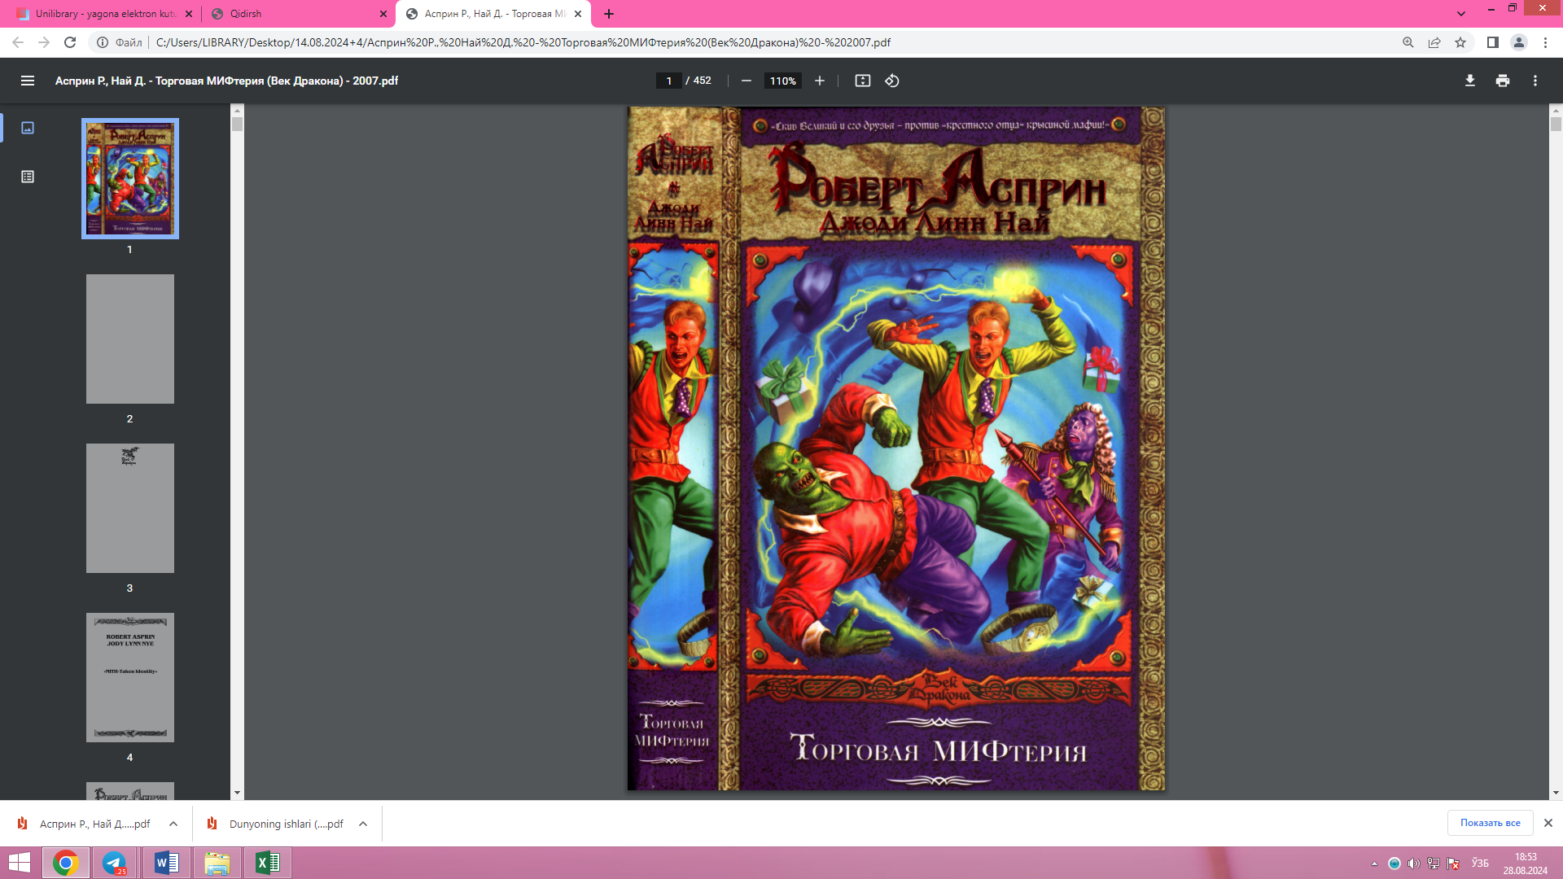Open new browser tab

609,14
